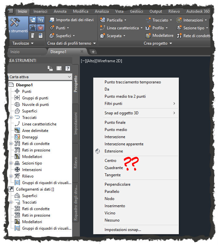Choose Perpendicolare snap option
Image resolution: width=218 pixels, height=245 pixels.
point(136,184)
